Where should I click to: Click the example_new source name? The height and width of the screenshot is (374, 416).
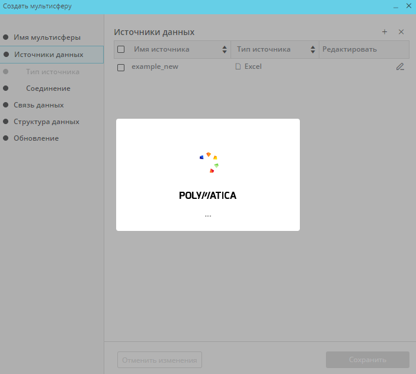click(x=155, y=66)
